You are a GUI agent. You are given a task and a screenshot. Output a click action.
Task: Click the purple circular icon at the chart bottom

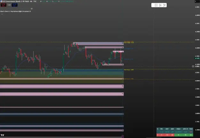[123, 136]
